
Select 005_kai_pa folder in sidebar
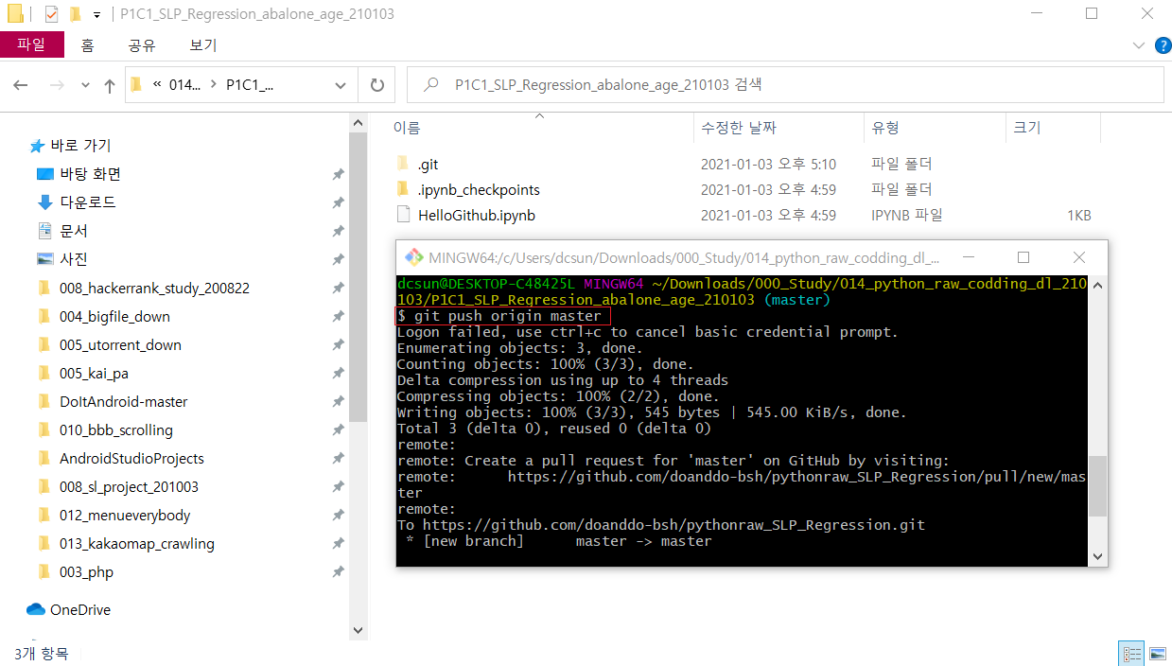94,373
